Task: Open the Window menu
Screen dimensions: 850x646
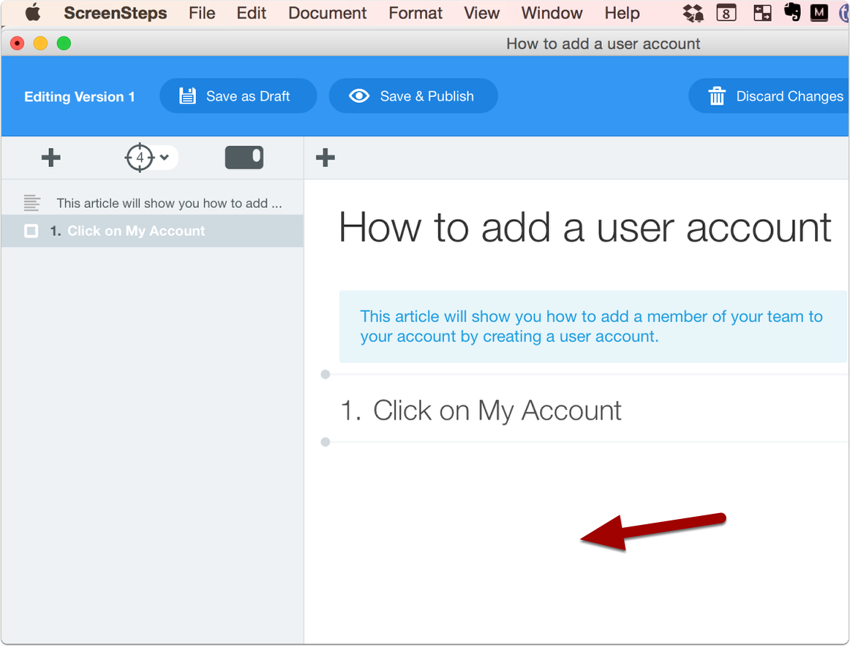Action: pos(551,13)
